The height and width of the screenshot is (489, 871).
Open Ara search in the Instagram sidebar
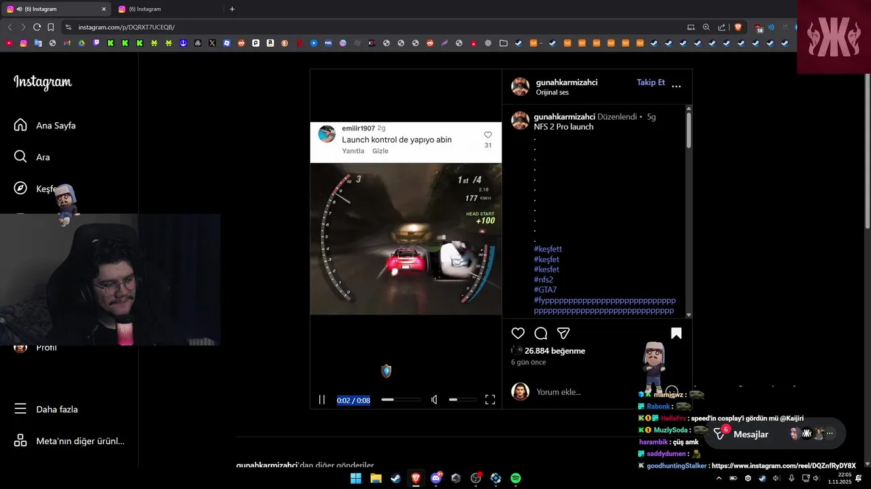point(32,157)
